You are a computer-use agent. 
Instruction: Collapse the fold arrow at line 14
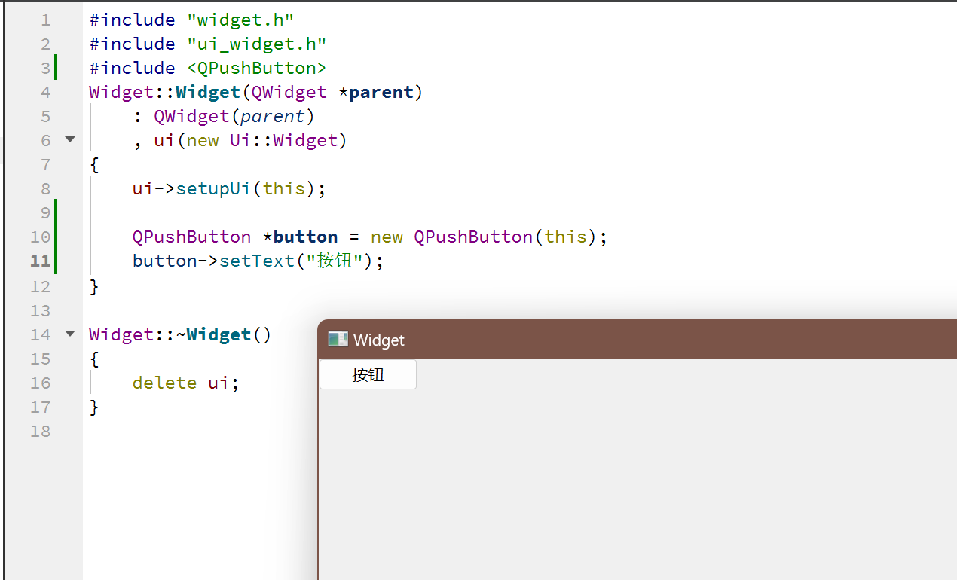coord(70,333)
